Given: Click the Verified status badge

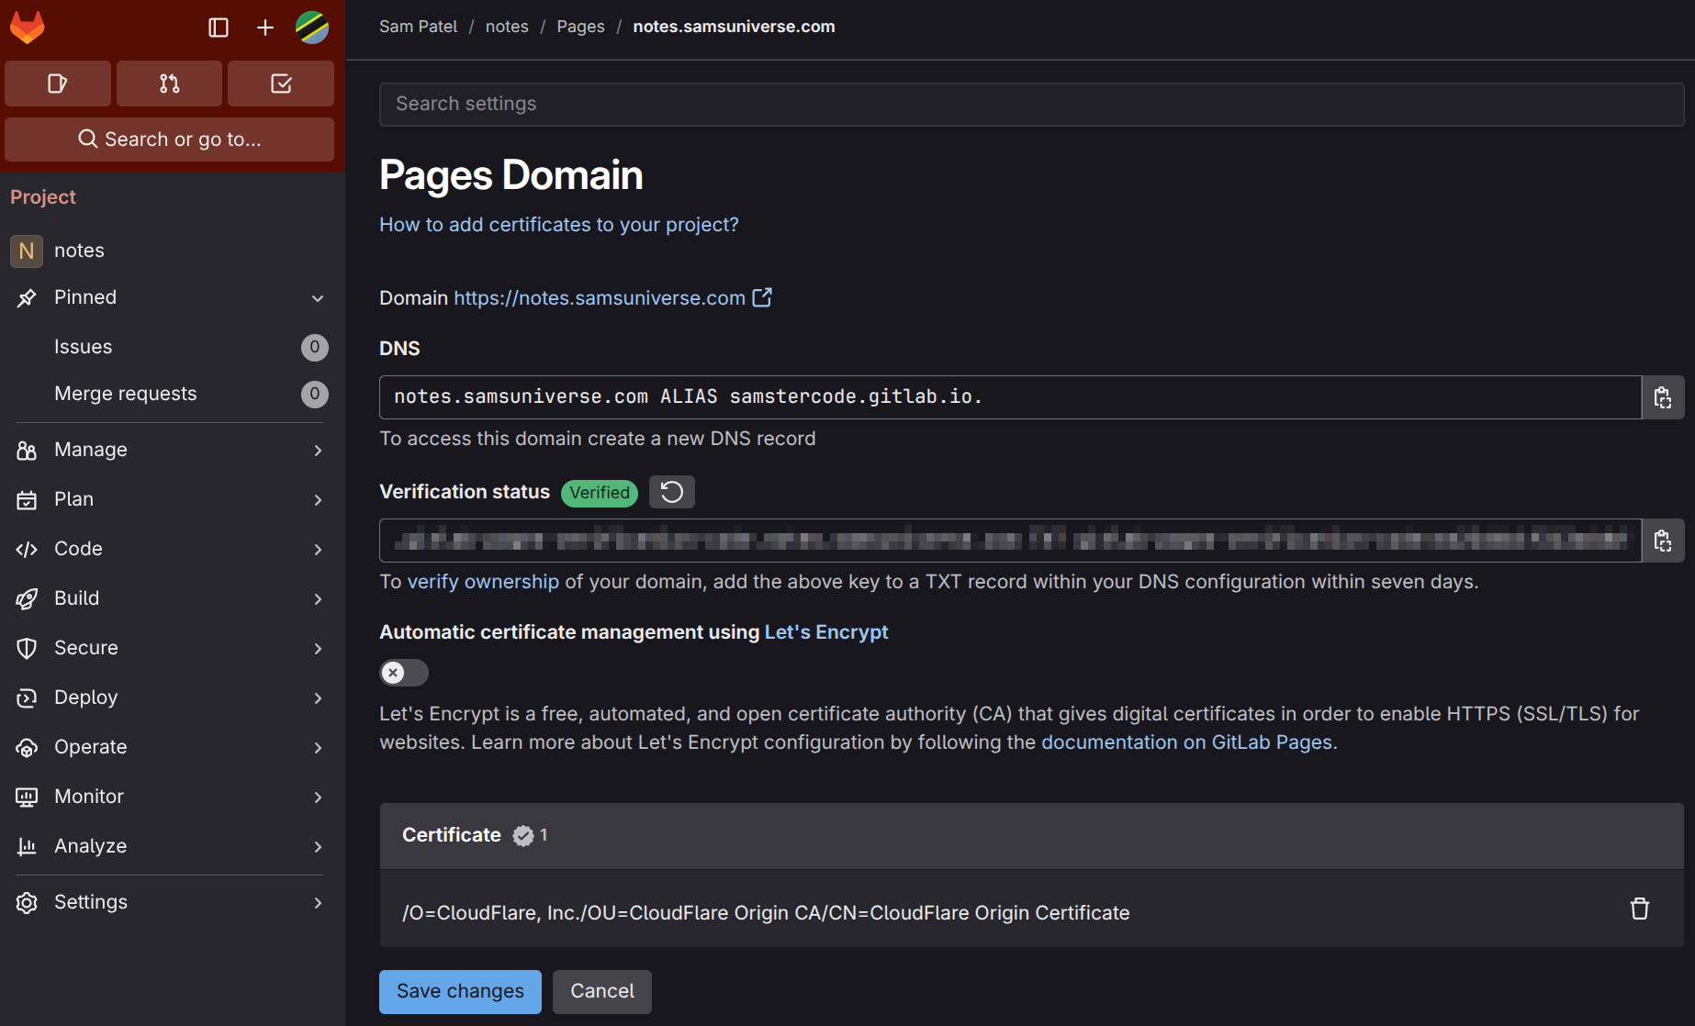Looking at the screenshot, I should coord(600,493).
